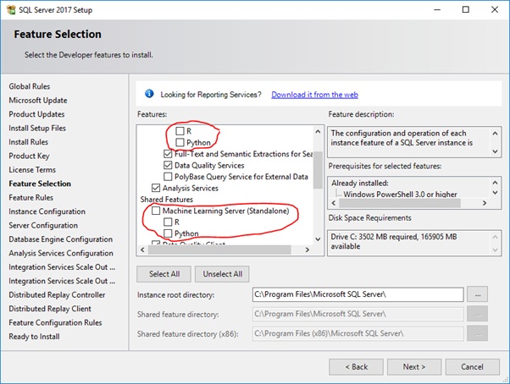Check the Python box under instance features

tap(180, 142)
